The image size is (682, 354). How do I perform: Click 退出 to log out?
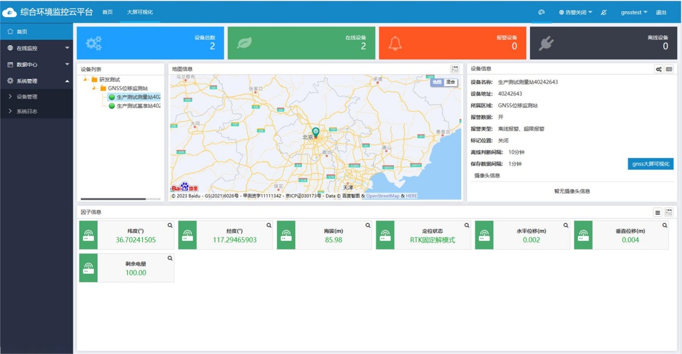(661, 12)
